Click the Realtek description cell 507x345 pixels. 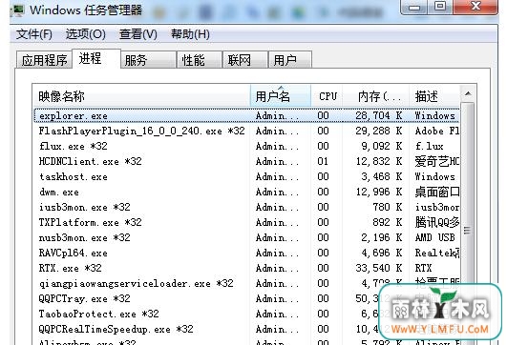tap(437, 253)
